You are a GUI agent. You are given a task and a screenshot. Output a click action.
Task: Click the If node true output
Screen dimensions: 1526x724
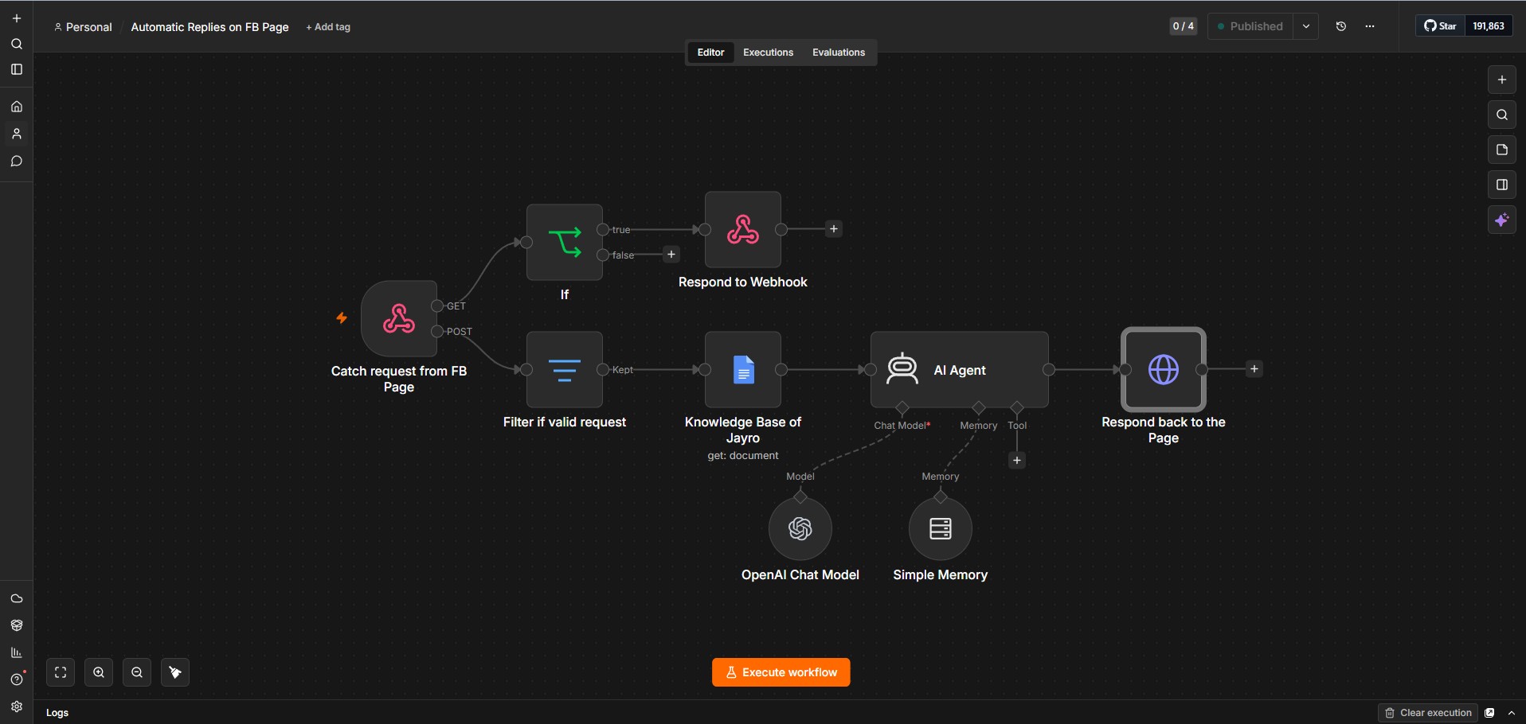point(603,229)
